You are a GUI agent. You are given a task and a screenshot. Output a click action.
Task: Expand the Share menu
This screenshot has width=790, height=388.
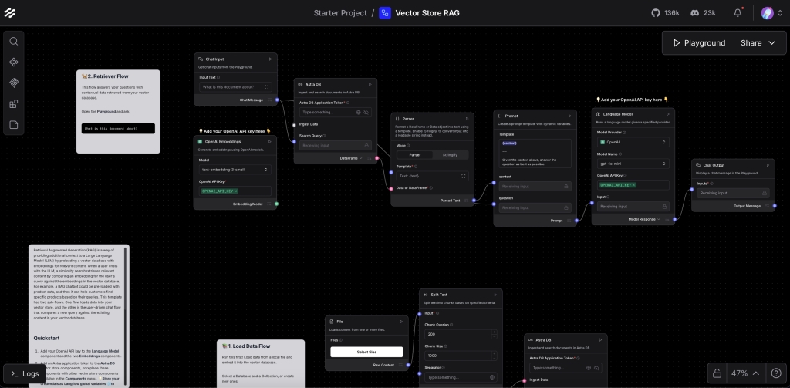coord(758,43)
